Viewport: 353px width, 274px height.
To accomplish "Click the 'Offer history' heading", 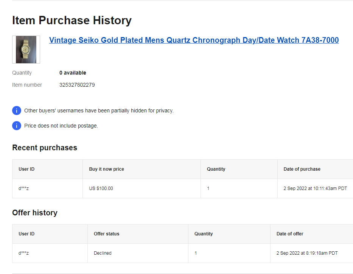I will (35, 213).
